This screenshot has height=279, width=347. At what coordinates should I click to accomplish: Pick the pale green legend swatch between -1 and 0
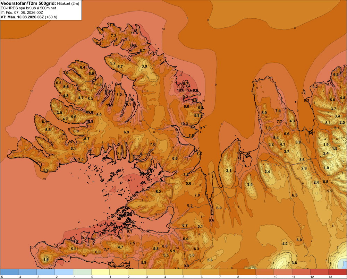[x=82, y=272]
